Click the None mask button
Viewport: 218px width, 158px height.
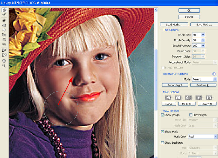click(169, 104)
